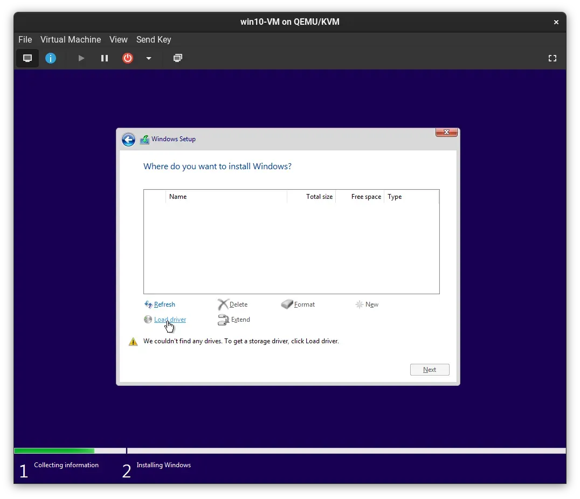Open the File menu
The image size is (580, 499).
tap(25, 39)
